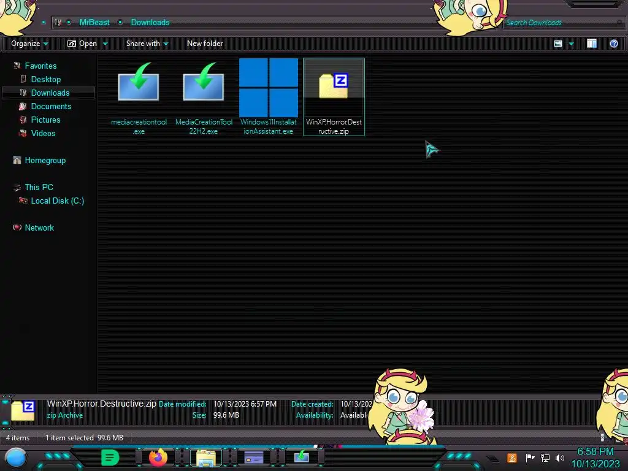Click the WinXP.Horror.Destructive.zip file name label

(x=334, y=126)
